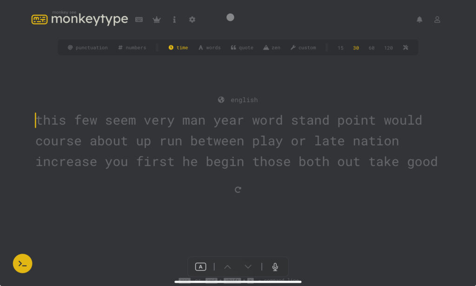This screenshot has height=286, width=476.
Task: Open the english language selector
Action: pos(238,100)
